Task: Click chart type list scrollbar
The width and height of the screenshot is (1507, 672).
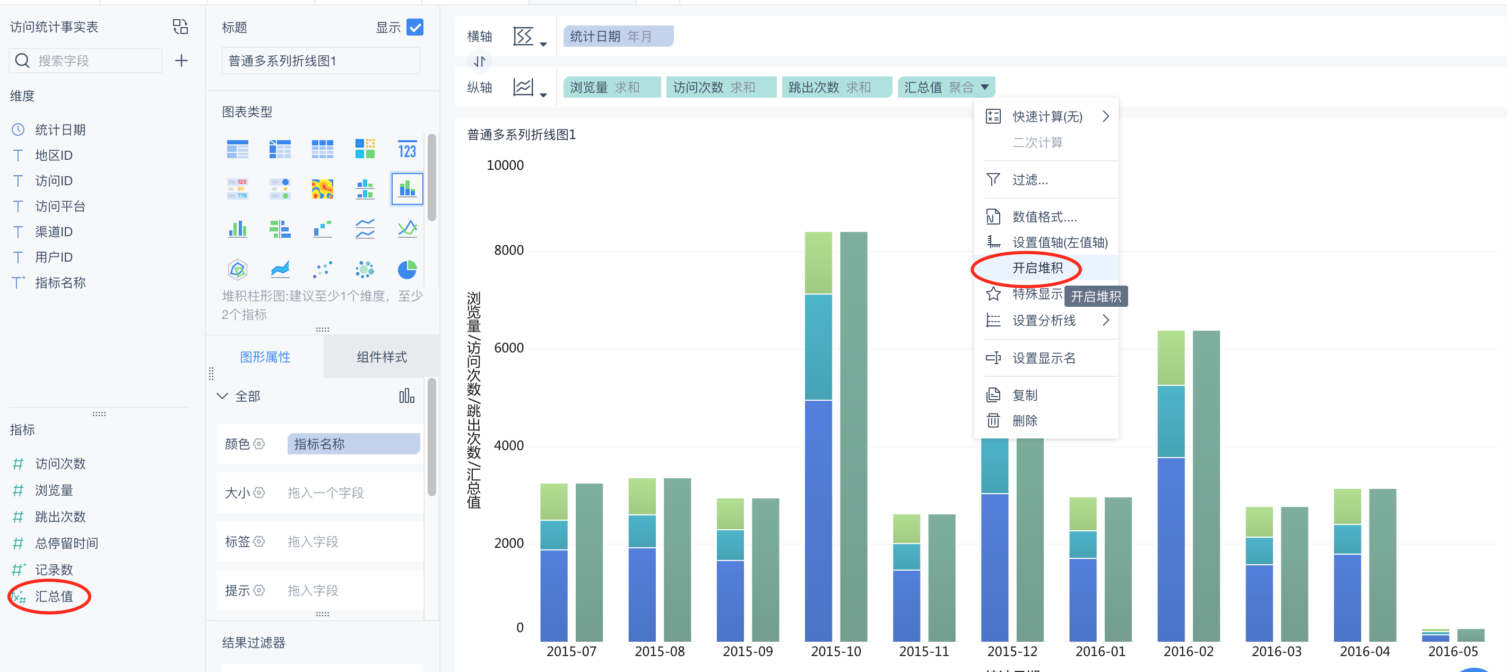Action: (x=432, y=177)
